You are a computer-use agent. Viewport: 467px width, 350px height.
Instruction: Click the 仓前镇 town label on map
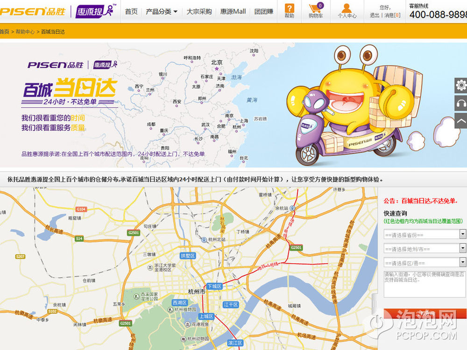pyautogui.click(x=89, y=280)
